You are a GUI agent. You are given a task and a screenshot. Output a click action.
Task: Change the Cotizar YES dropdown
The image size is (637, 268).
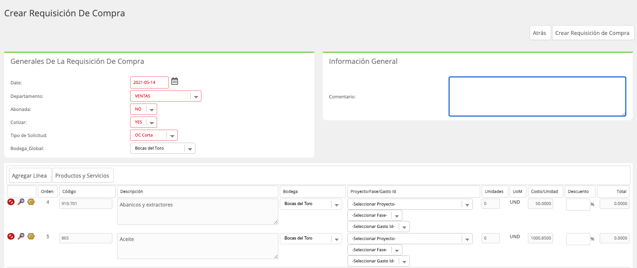coord(144,122)
